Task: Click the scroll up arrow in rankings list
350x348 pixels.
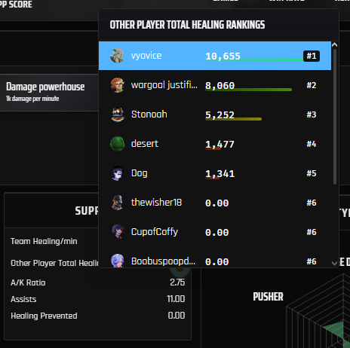Action: 334,45
